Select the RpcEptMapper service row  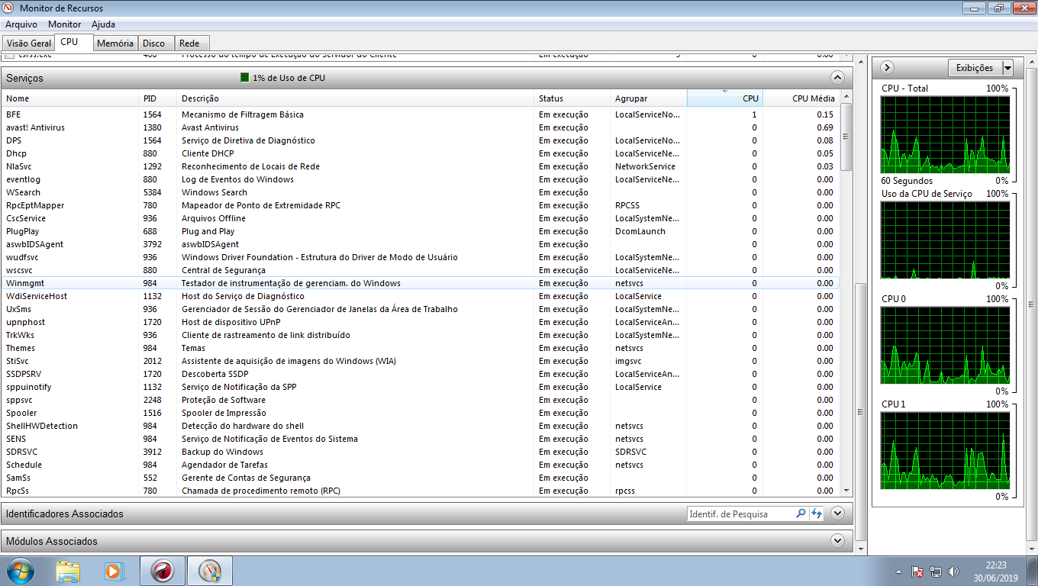click(420, 205)
